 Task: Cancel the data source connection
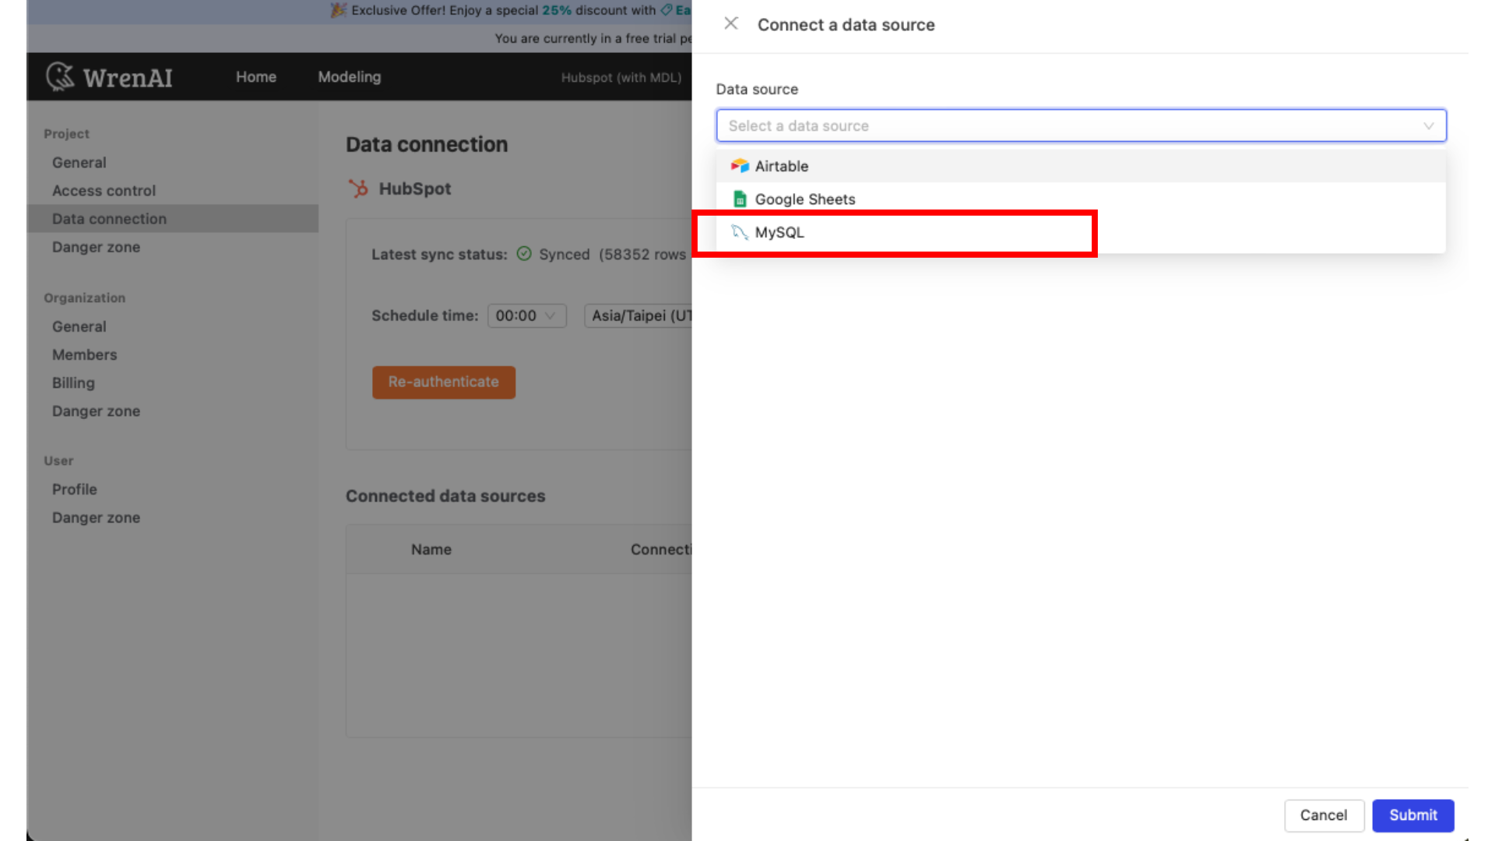tap(1324, 815)
